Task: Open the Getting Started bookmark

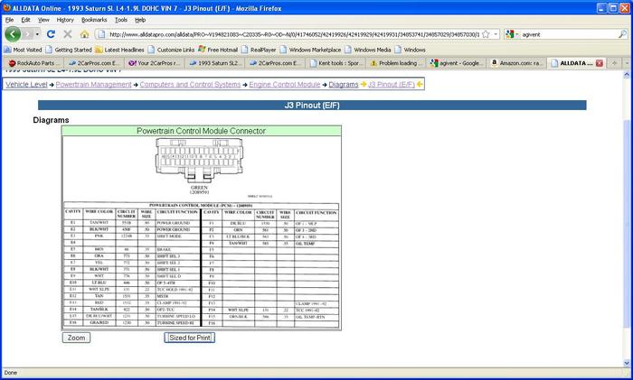Action: (69, 50)
